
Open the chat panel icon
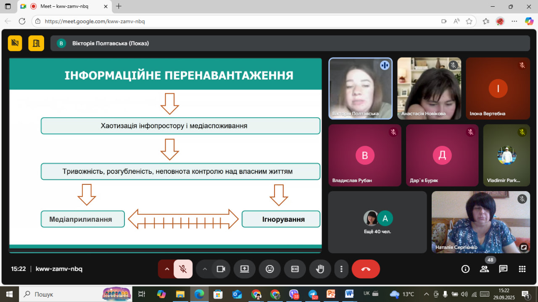pyautogui.click(x=503, y=269)
